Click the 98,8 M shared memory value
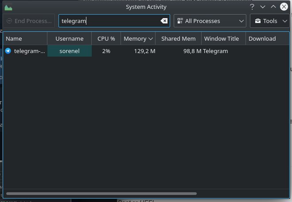This screenshot has width=292, height=202. [x=192, y=51]
